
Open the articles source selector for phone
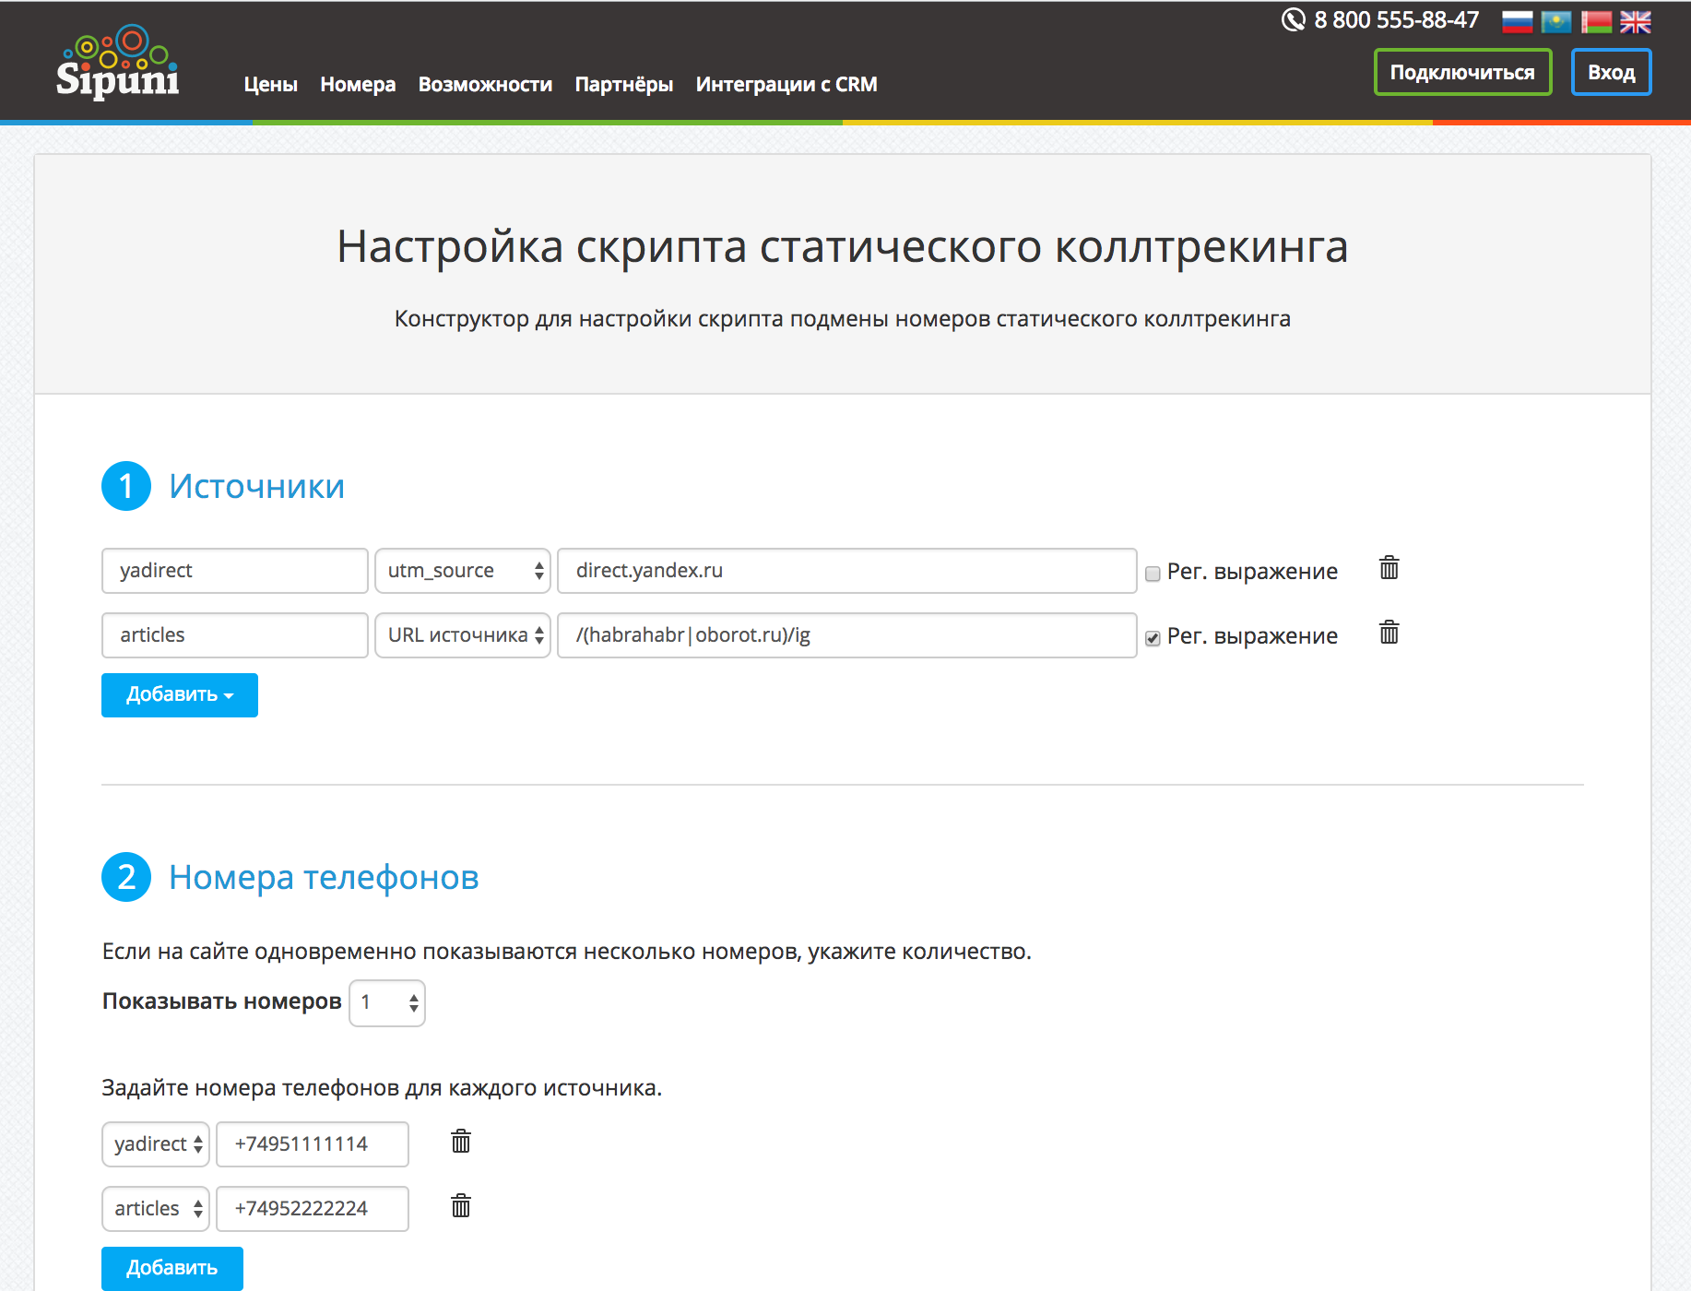tap(156, 1209)
